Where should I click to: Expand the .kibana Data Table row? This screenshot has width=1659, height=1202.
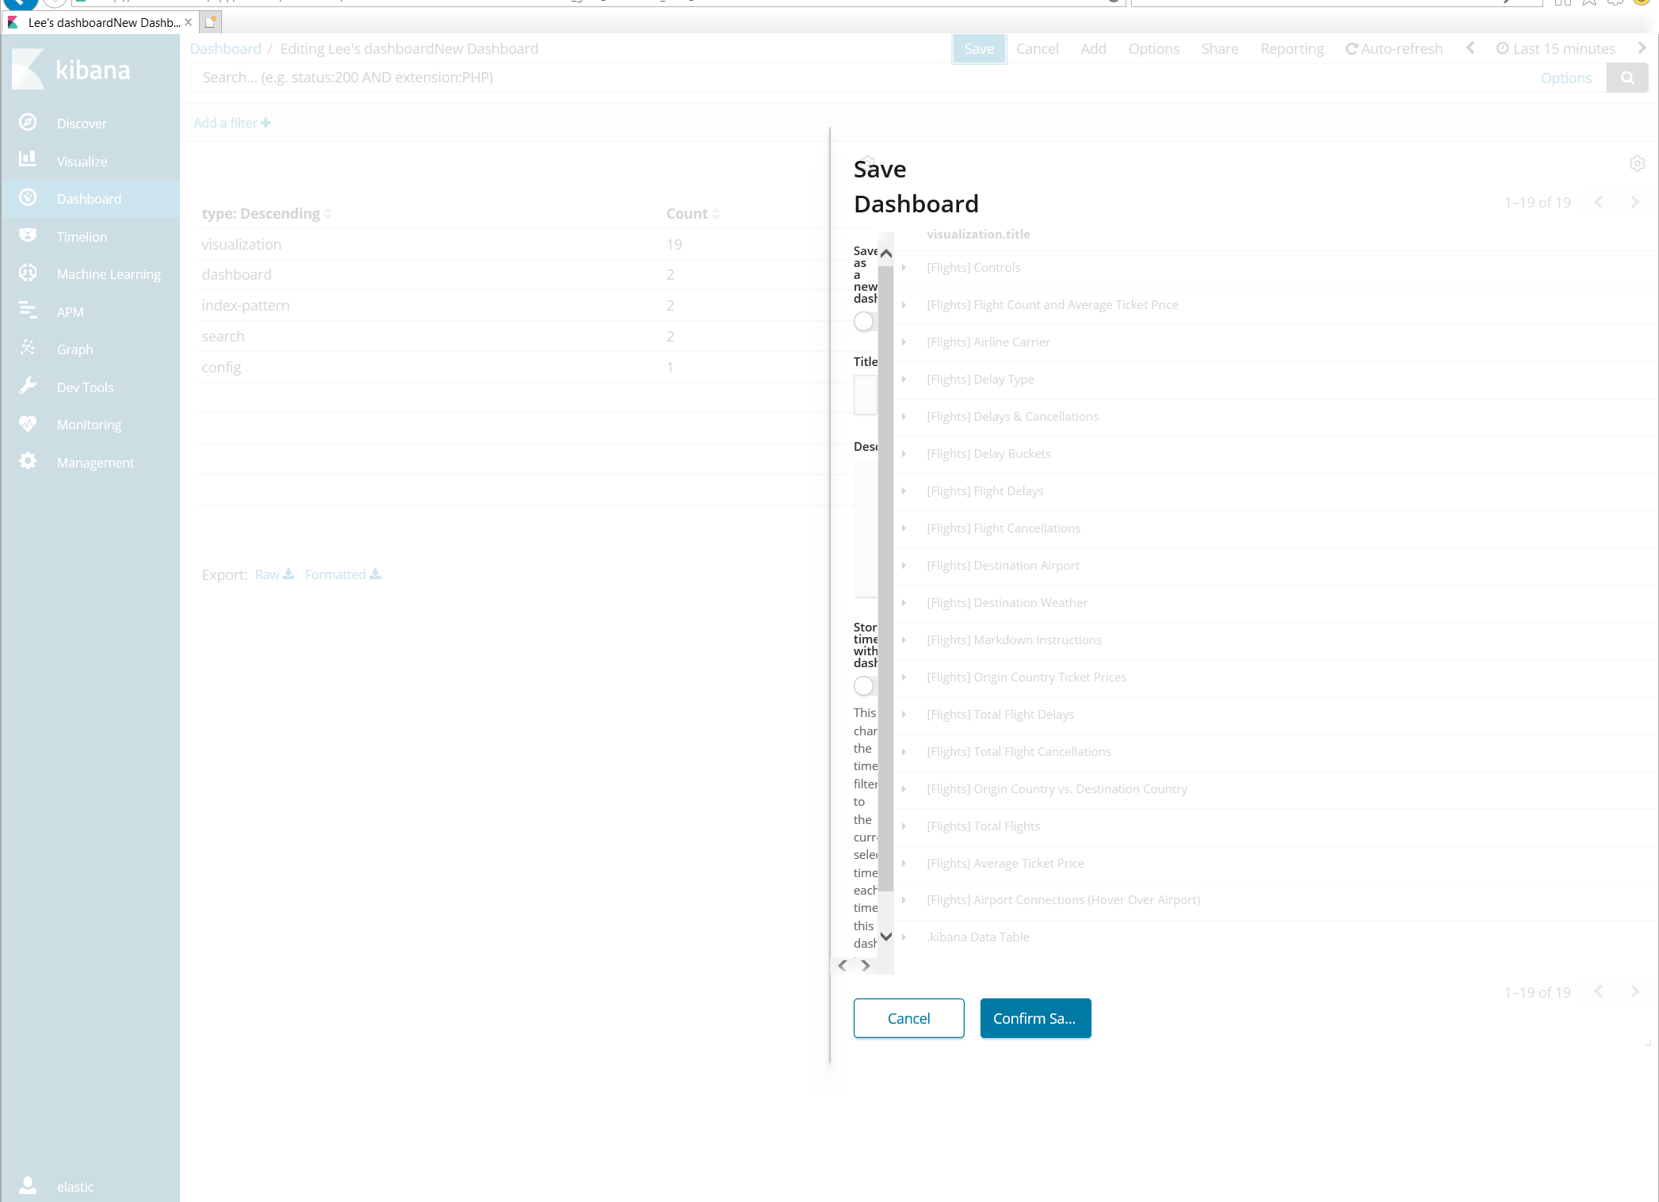point(904,937)
